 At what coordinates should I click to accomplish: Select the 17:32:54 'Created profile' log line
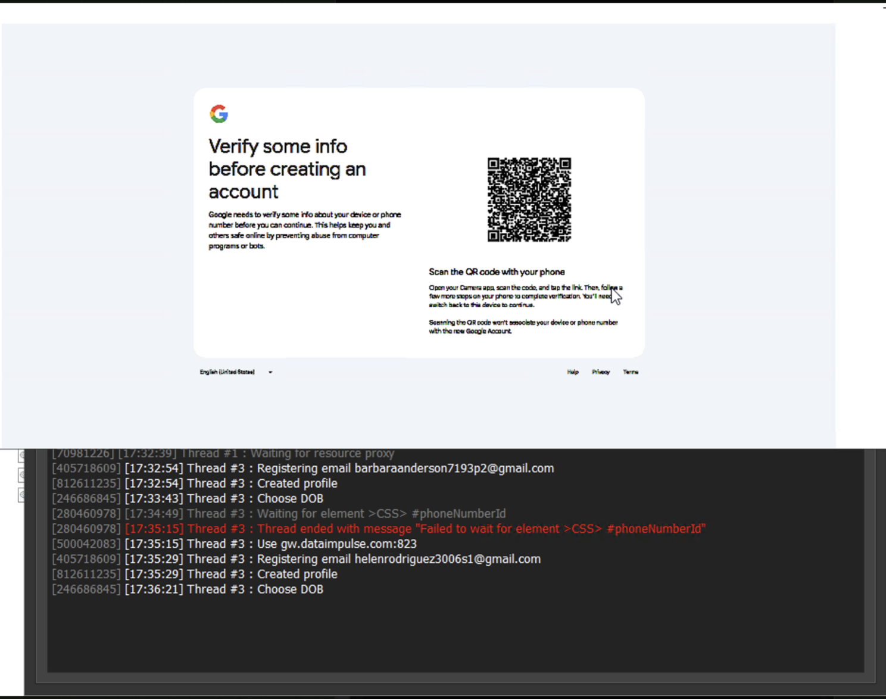point(195,483)
